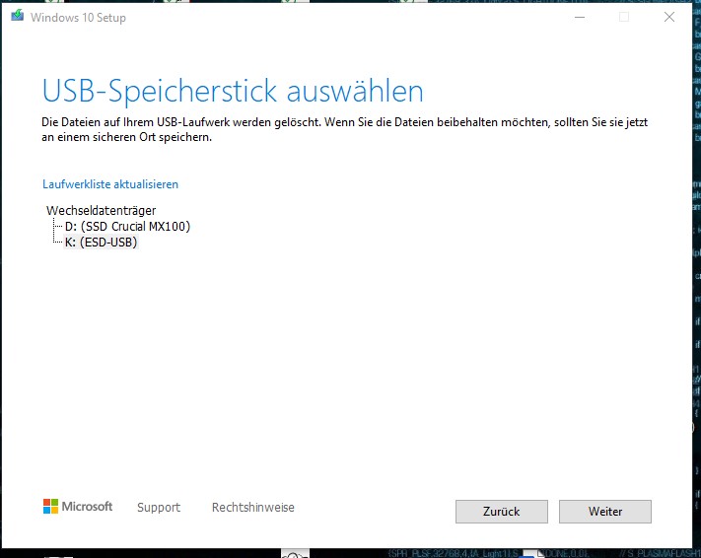Select drive D: (SSD Crucial MX100)
Image resolution: width=701 pixels, height=558 pixels.
tap(128, 226)
